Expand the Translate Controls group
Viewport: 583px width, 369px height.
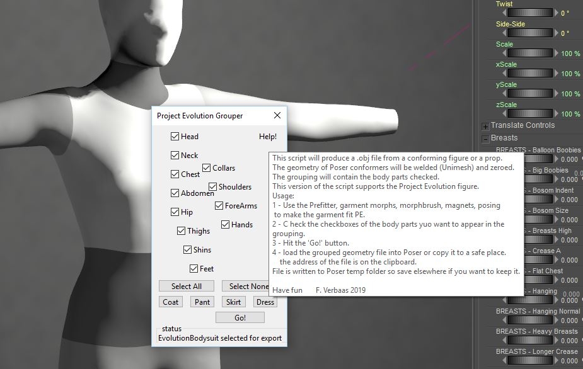pyautogui.click(x=485, y=127)
